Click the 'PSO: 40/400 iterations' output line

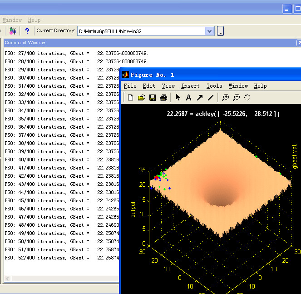pyautogui.click(x=62, y=159)
